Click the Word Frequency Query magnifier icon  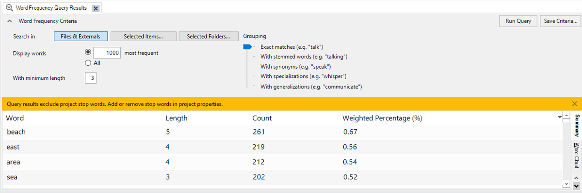[x=9, y=8]
